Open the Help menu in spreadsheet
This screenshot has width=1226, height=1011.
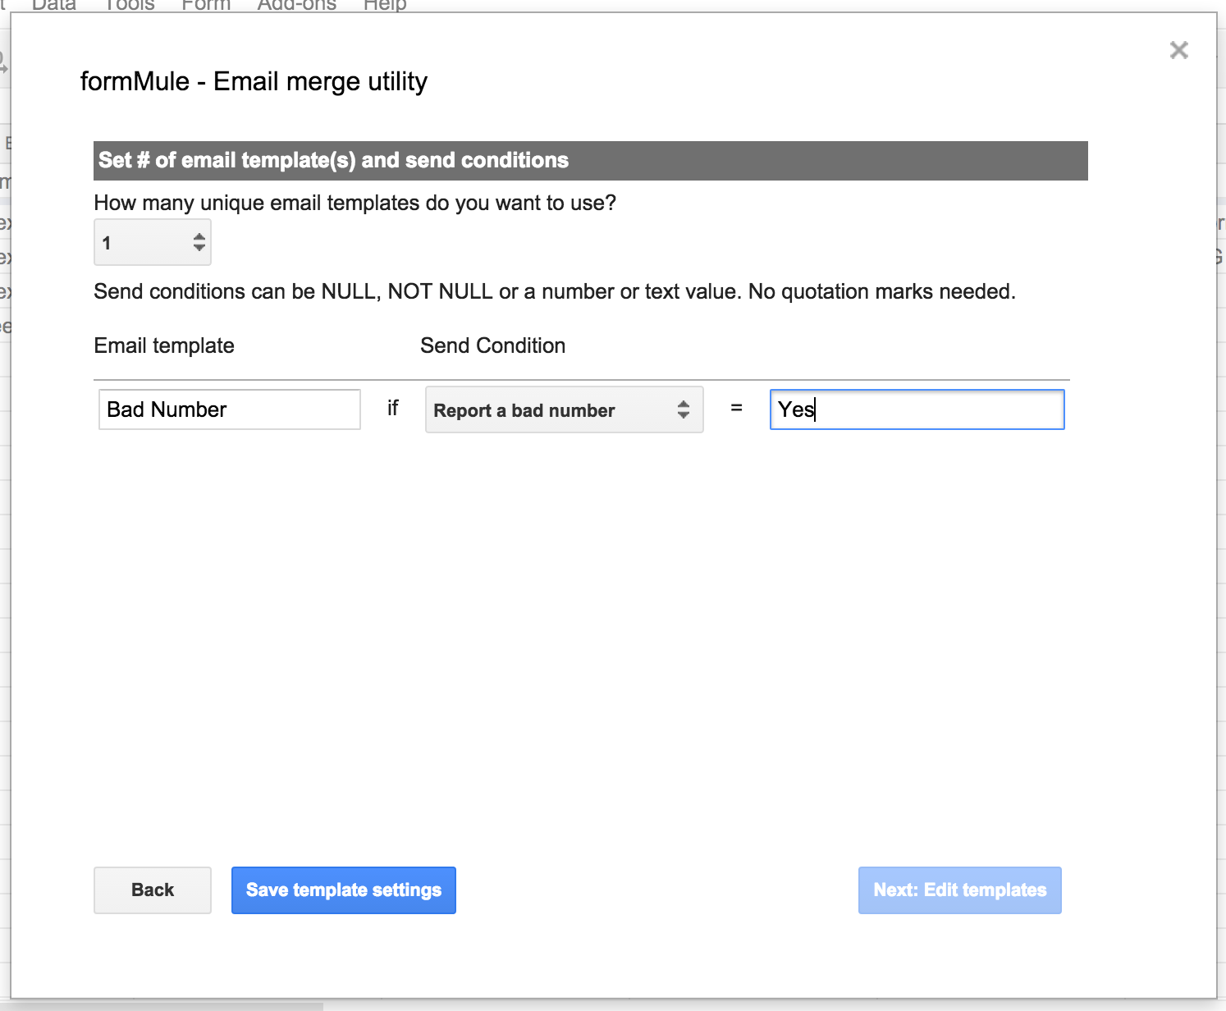(385, 5)
